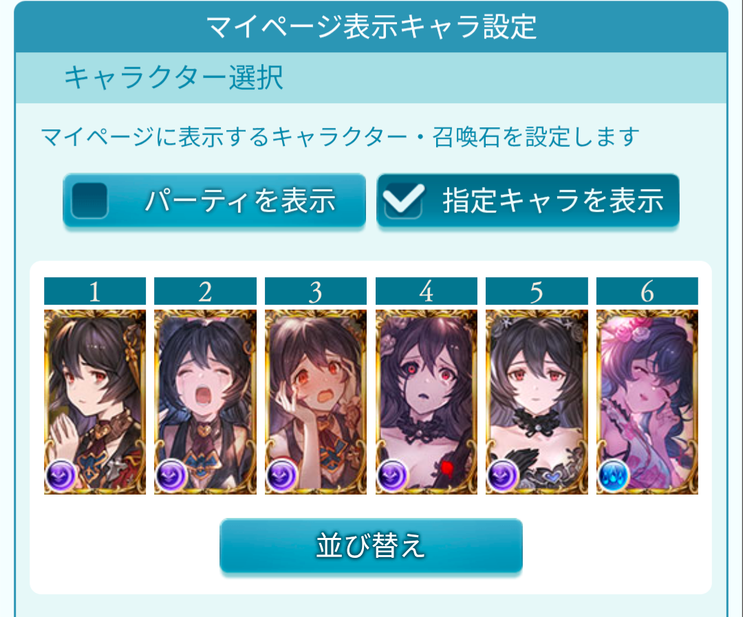Toggle the 指定キャラを表示 checkbox
Viewport: 743px width, 617px height.
(x=403, y=200)
